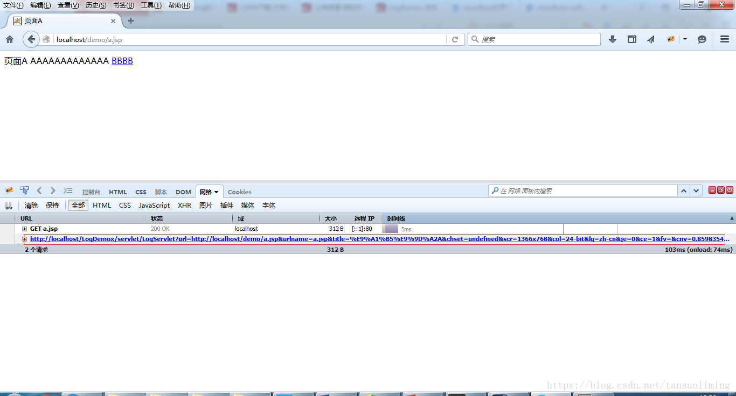
Task: Click the search previous up arrow
Action: click(x=684, y=190)
